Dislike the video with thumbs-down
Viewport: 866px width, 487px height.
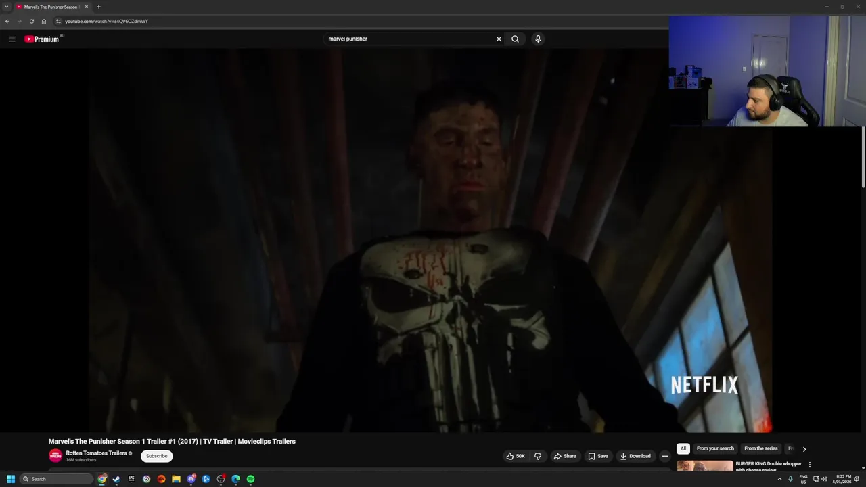(x=538, y=456)
